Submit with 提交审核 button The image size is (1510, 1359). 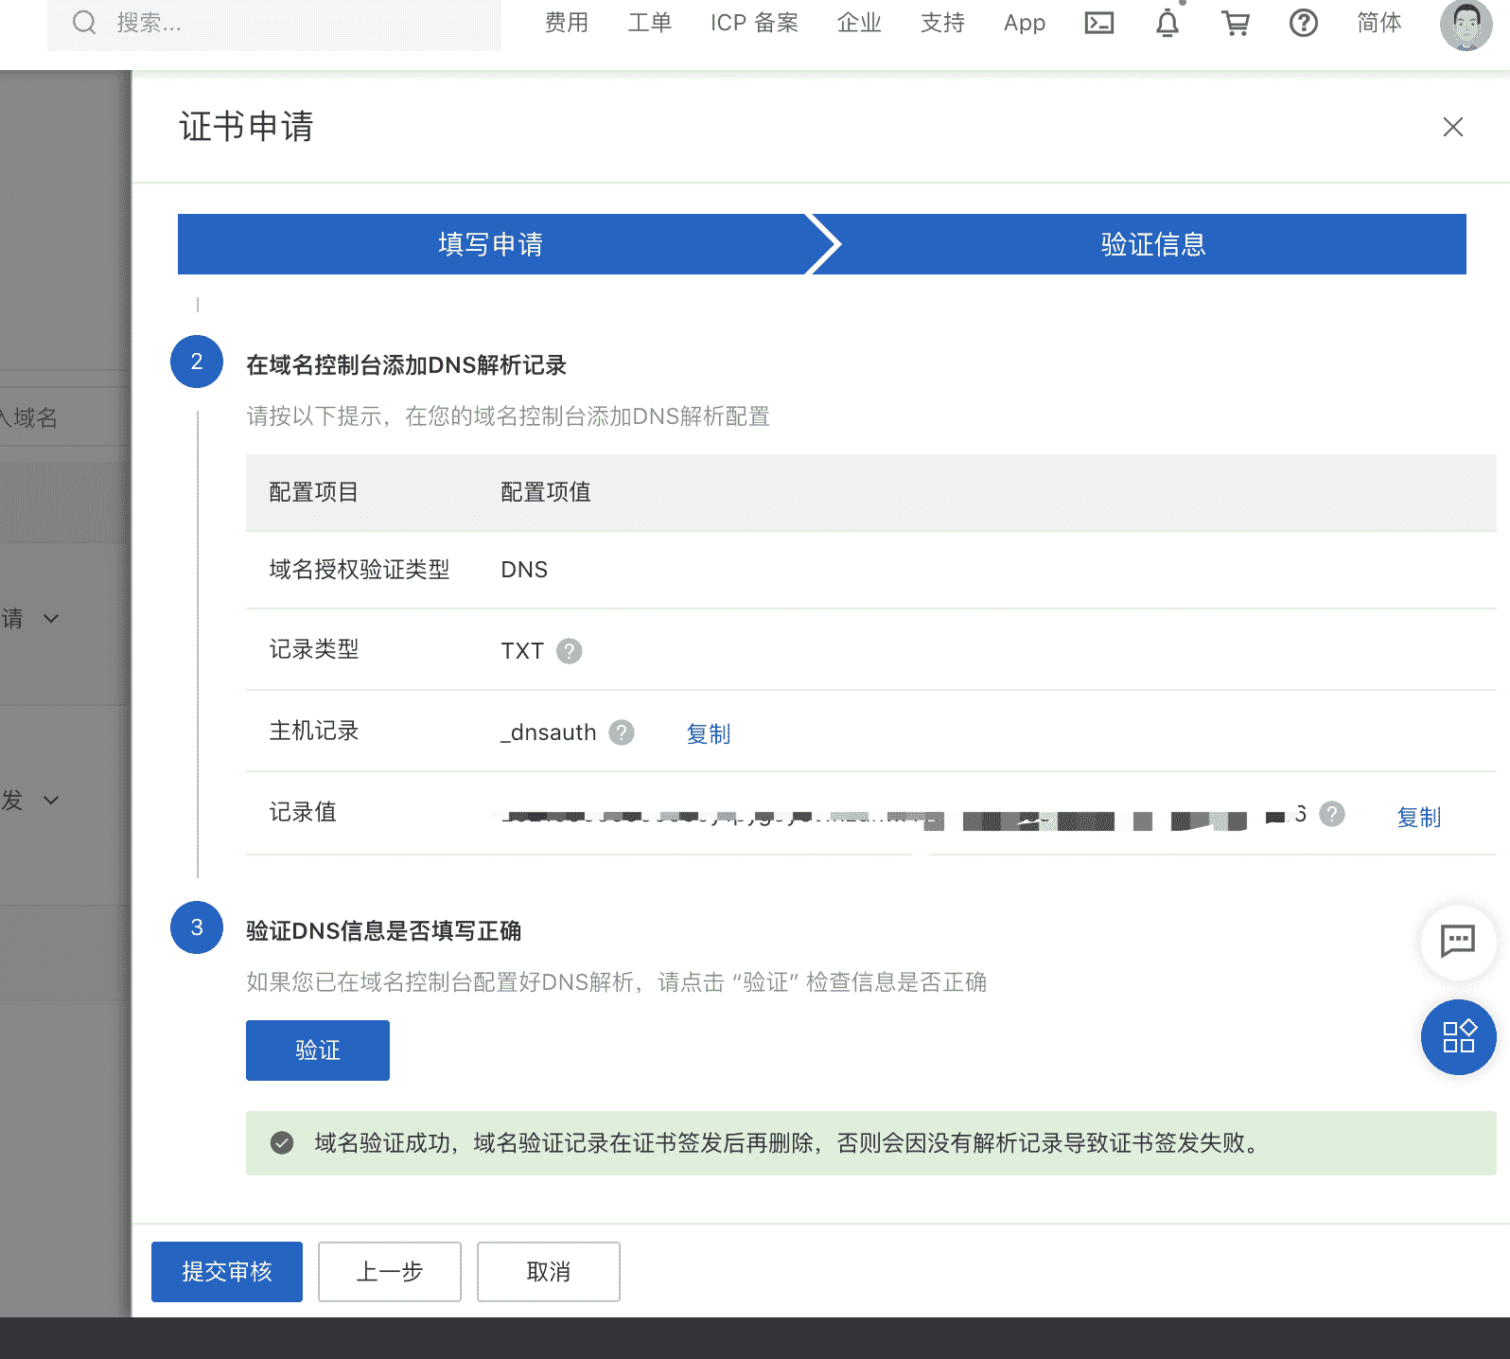tap(227, 1272)
